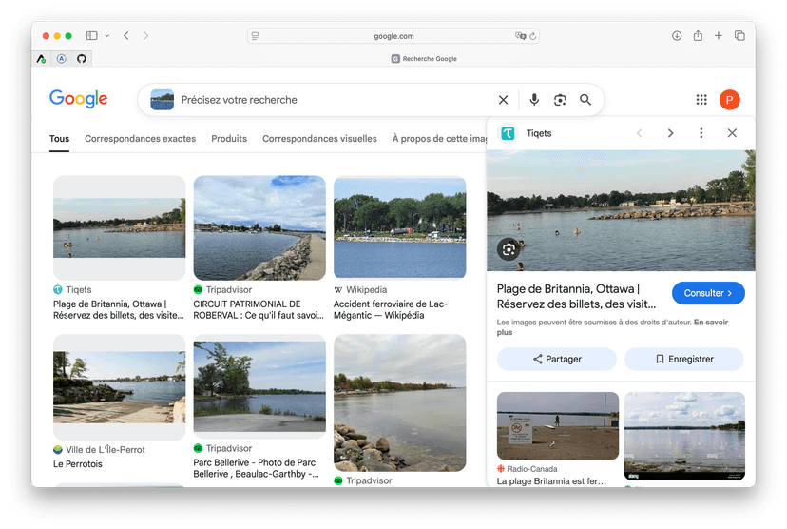Click the Consulter button

tap(708, 293)
